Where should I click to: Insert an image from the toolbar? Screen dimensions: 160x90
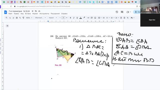point(95,18)
